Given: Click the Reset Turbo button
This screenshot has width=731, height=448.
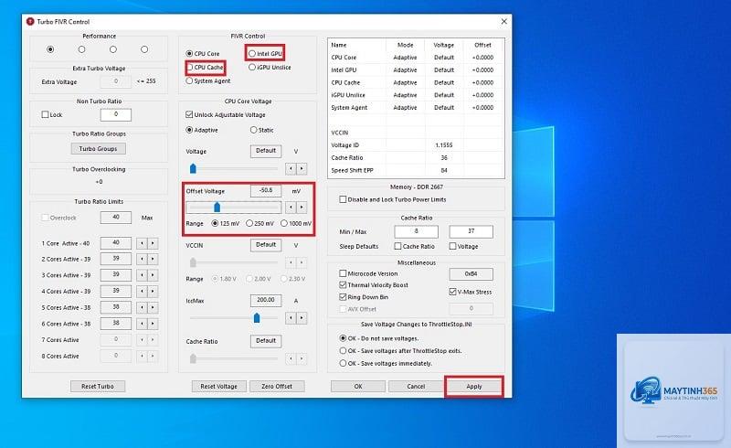Looking at the screenshot, I should 98,387.
